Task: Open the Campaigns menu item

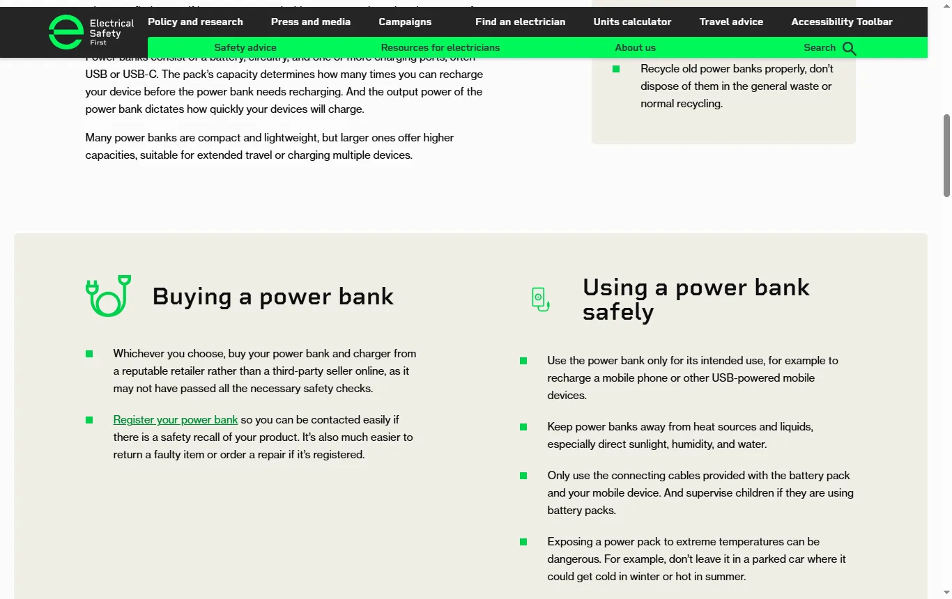Action: [405, 22]
